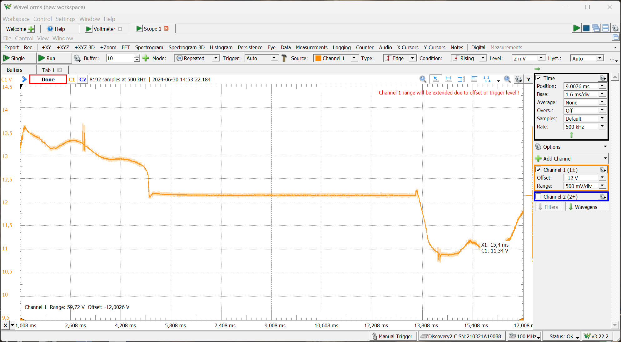Click the green plus beside Buffer
This screenshot has height=342, width=621.
(x=146, y=58)
